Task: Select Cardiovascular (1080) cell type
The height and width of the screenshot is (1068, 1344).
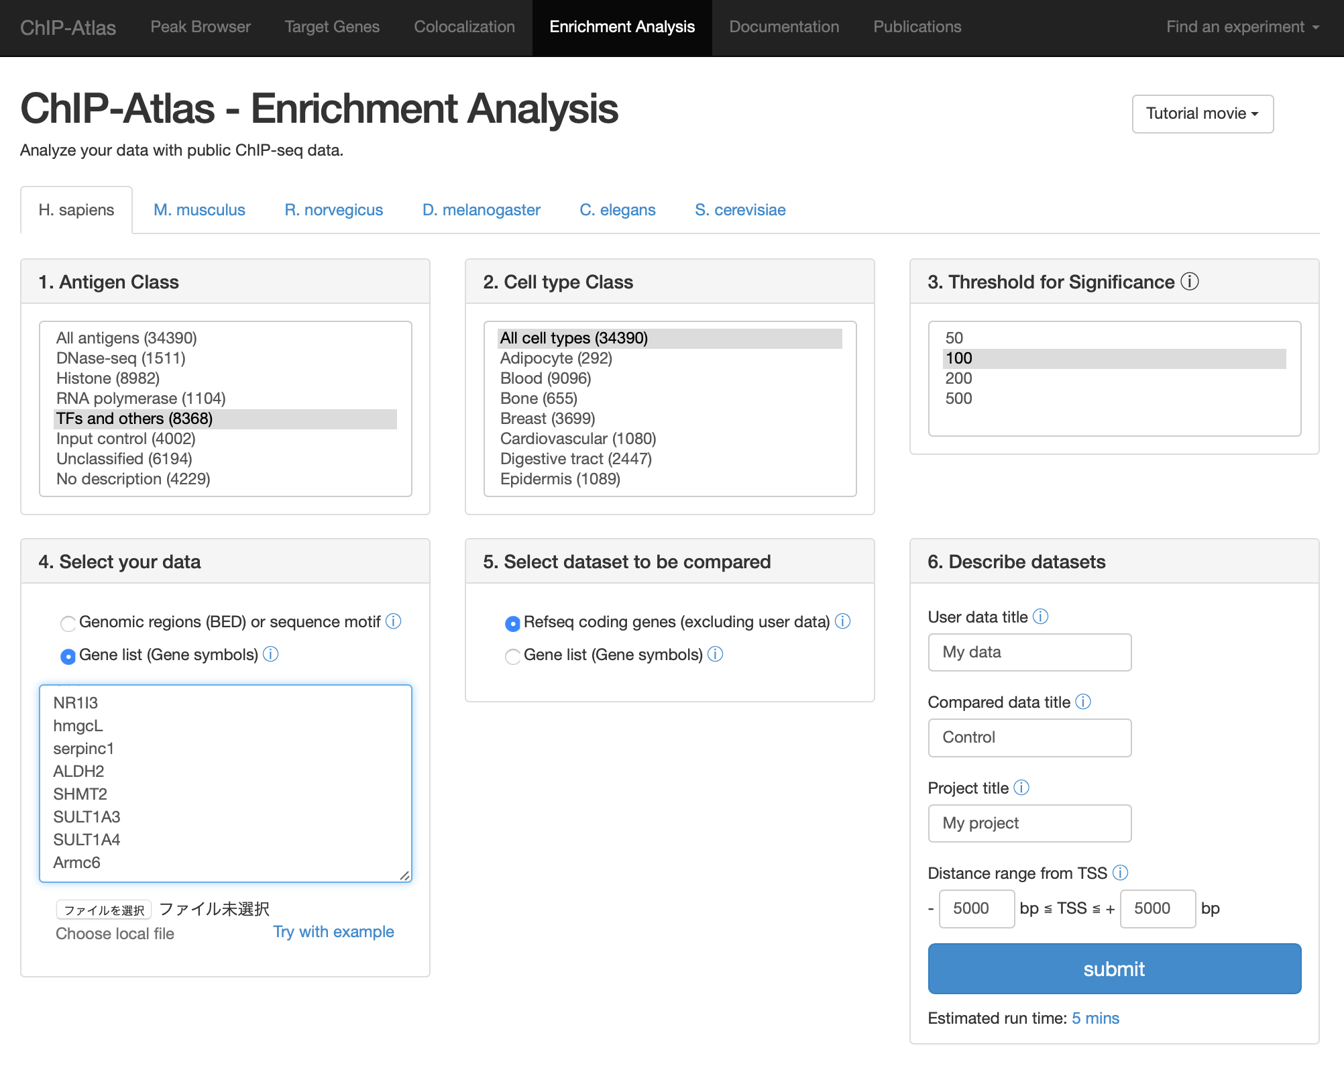Action: (x=670, y=439)
